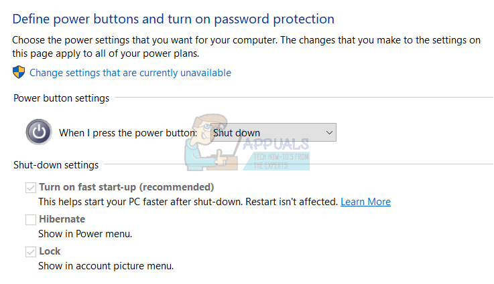The image size is (494, 284).
Task: Toggle the Lock checkbox
Action: click(31, 252)
